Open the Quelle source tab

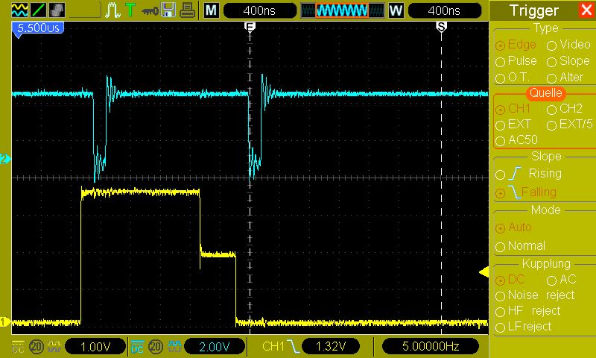(546, 93)
